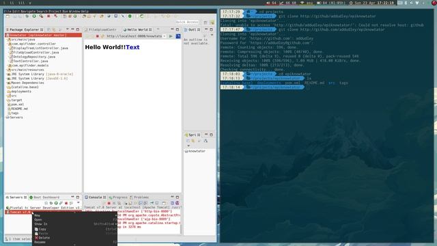The image size is (437, 246).
Task: Open the Navigate menu
Action: 28,12
